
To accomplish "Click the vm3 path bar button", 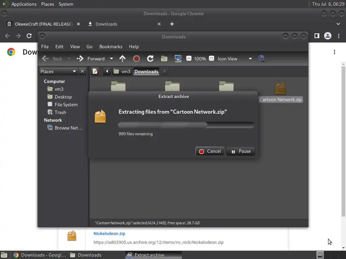I will pos(122,71).
